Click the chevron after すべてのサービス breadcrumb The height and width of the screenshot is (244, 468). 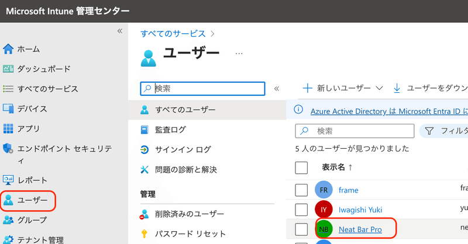[212, 34]
